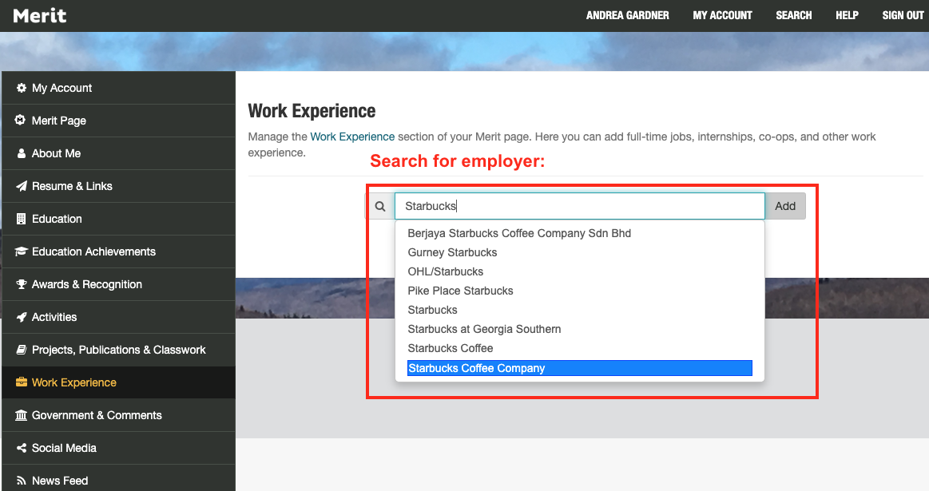The height and width of the screenshot is (491, 929).
Task: Open Resume & Links section
Action: coord(118,186)
